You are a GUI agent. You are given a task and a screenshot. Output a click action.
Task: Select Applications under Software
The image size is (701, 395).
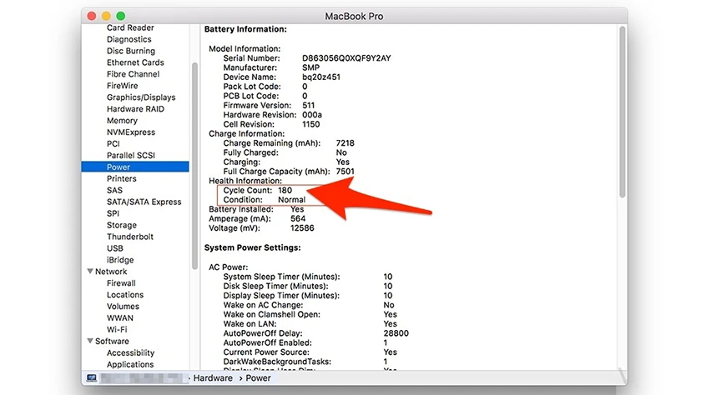[129, 364]
